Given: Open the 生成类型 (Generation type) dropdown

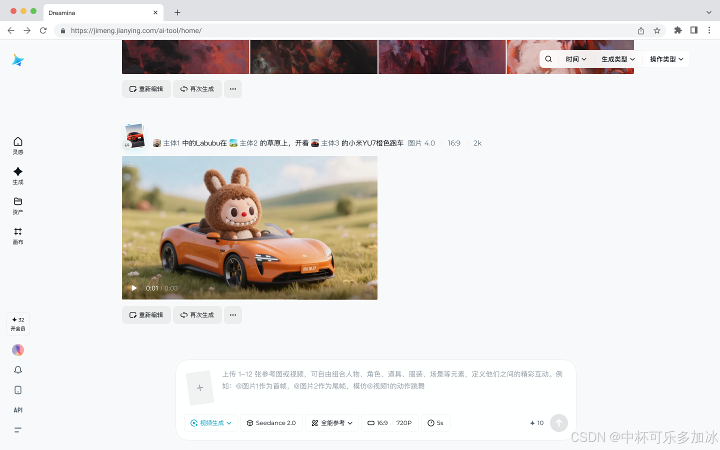Looking at the screenshot, I should coord(617,58).
